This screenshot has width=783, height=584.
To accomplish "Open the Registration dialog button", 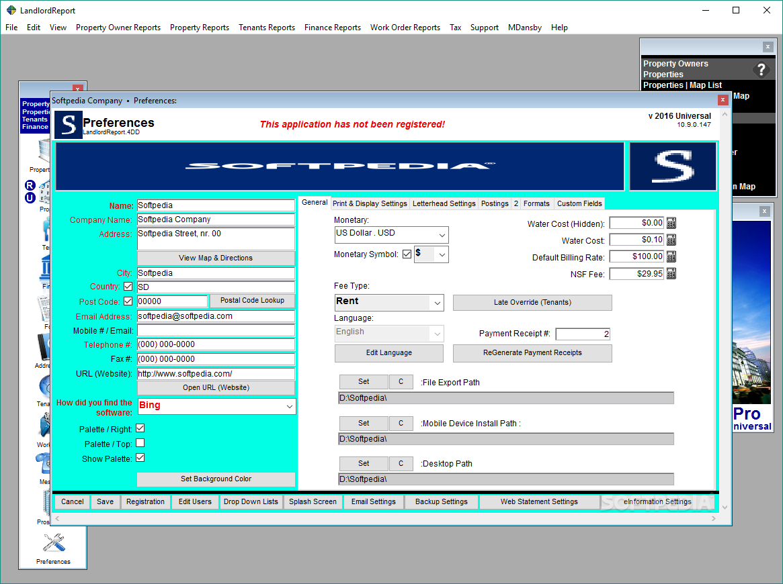I will [145, 501].
